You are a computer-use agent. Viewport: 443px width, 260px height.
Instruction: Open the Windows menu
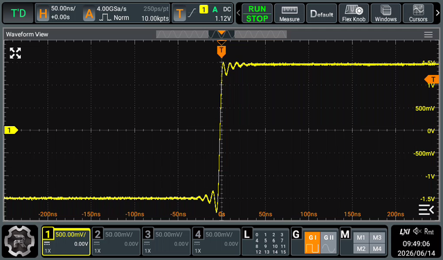(x=386, y=13)
